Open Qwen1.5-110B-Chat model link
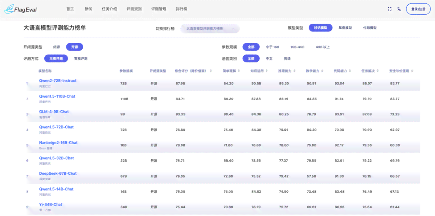435x216 pixels. (x=57, y=96)
